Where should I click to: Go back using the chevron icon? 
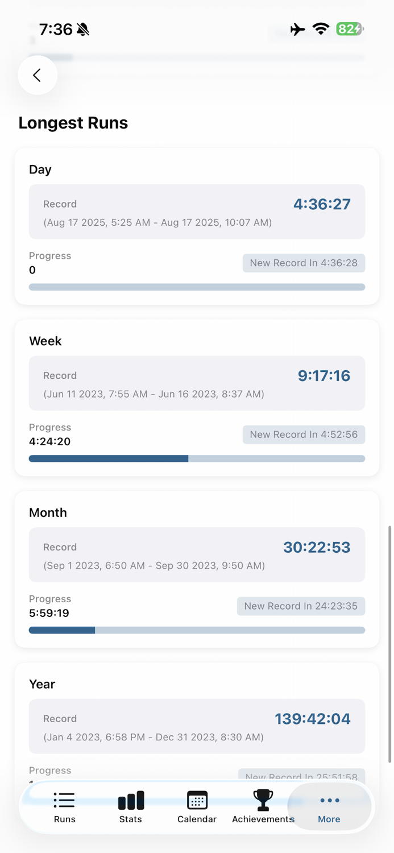pos(38,74)
